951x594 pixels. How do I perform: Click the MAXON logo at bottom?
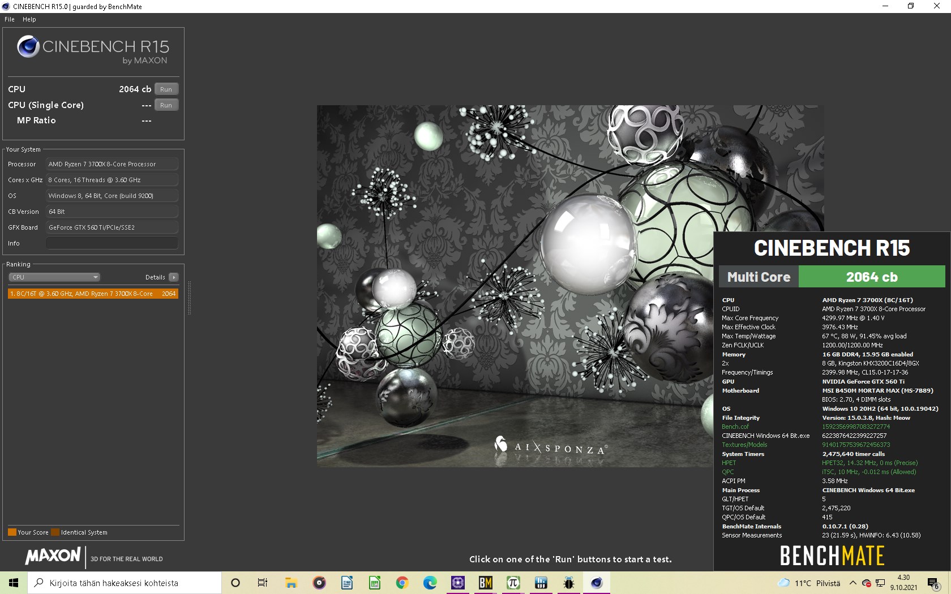click(x=53, y=556)
